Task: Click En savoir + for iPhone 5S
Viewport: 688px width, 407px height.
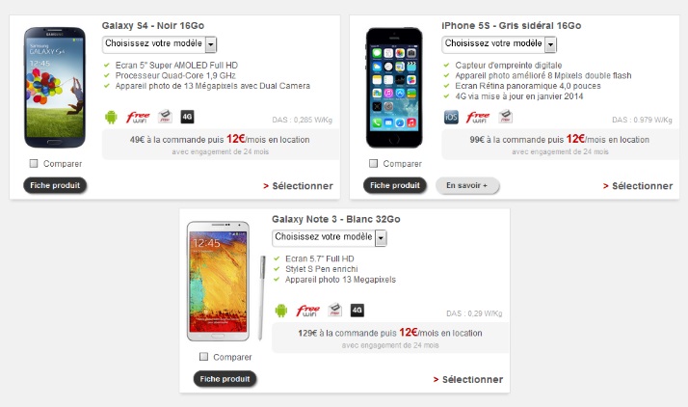Action: coord(467,185)
